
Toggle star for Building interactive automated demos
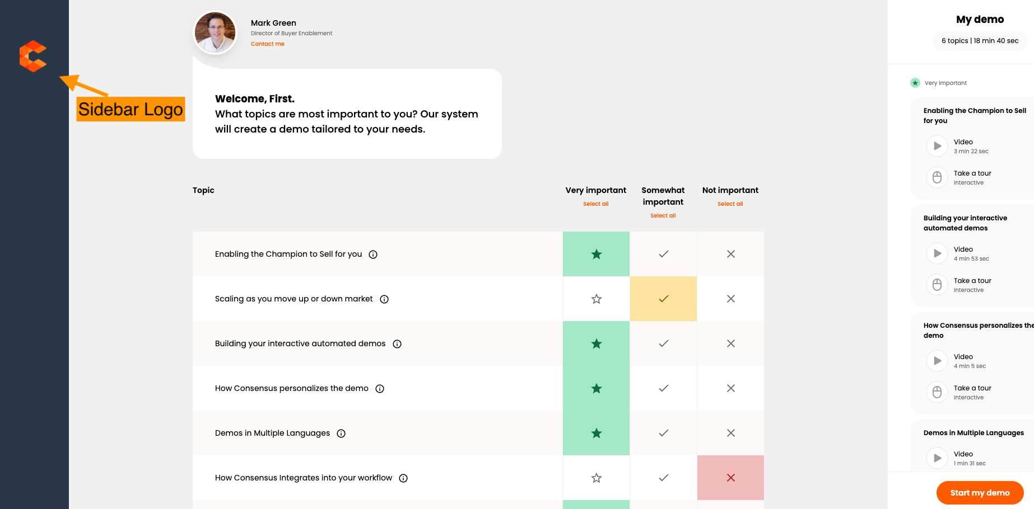pos(596,343)
